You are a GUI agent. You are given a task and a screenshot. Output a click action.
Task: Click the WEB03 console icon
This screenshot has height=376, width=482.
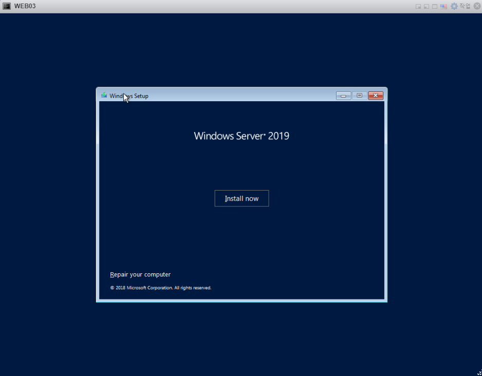(x=7, y=6)
